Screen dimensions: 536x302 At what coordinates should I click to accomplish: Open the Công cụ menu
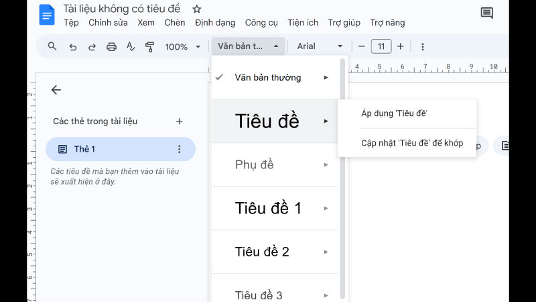pos(261,23)
